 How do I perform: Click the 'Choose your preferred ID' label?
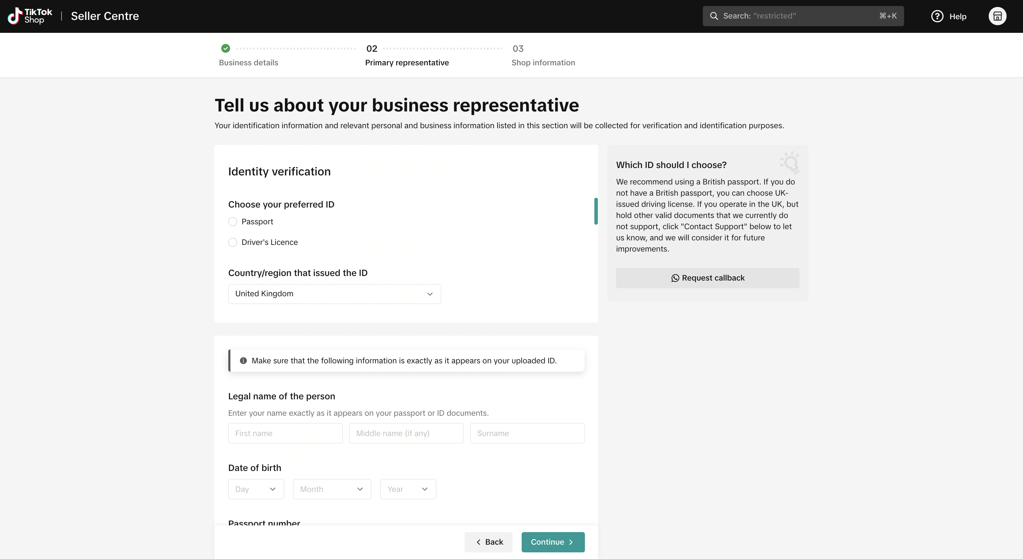click(x=281, y=205)
